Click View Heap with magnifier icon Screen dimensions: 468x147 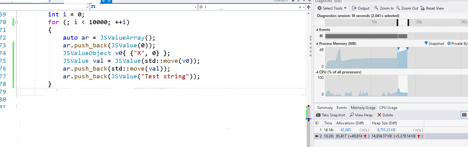coord(361,115)
